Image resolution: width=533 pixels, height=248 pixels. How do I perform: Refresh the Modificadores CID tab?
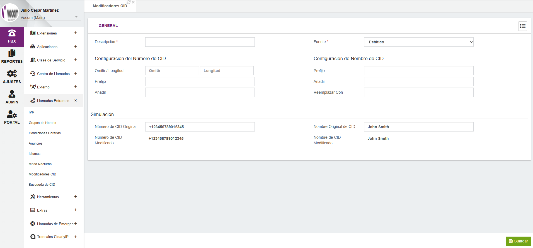pos(129,2)
